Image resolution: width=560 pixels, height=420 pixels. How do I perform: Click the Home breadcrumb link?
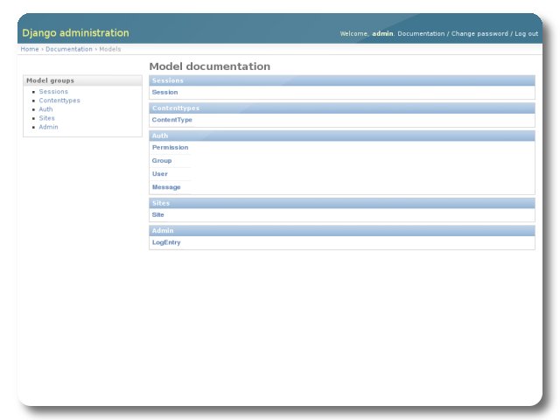[x=29, y=49]
